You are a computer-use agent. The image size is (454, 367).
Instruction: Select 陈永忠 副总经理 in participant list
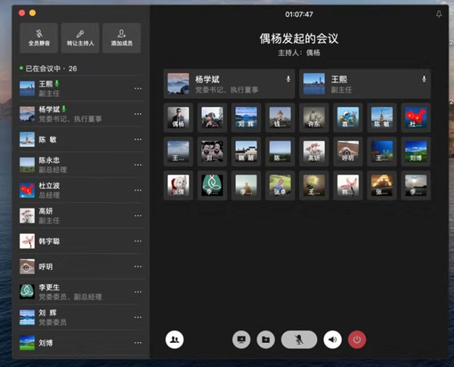[82, 165]
